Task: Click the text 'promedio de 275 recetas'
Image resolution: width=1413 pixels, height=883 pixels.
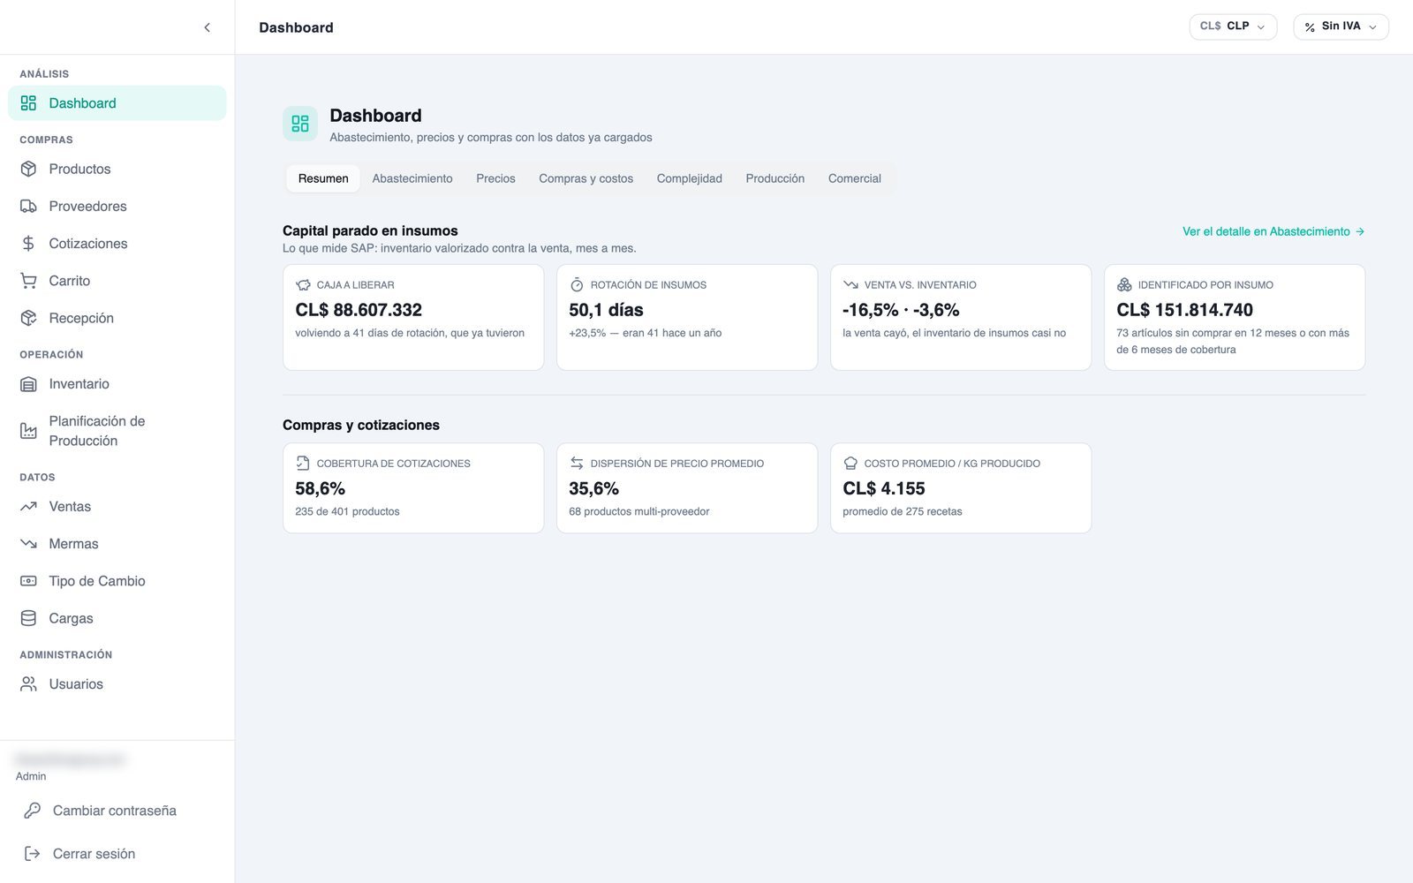Action: pyautogui.click(x=903, y=511)
